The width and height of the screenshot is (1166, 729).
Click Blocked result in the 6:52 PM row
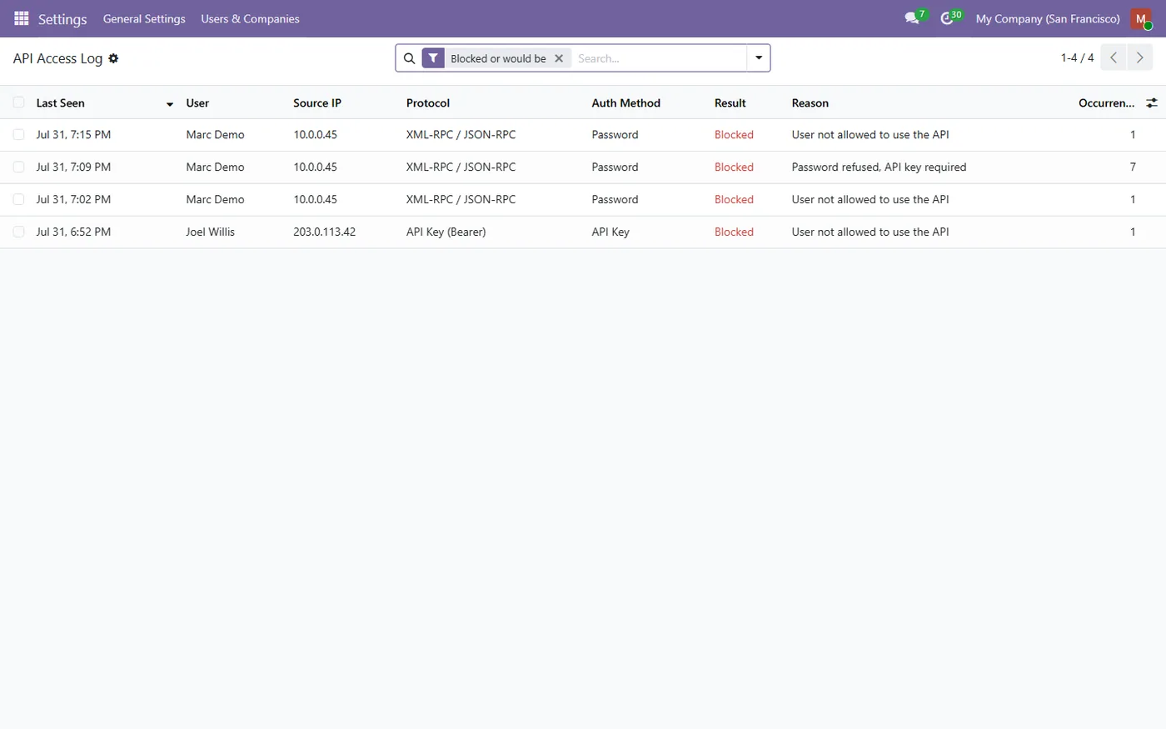coord(734,232)
